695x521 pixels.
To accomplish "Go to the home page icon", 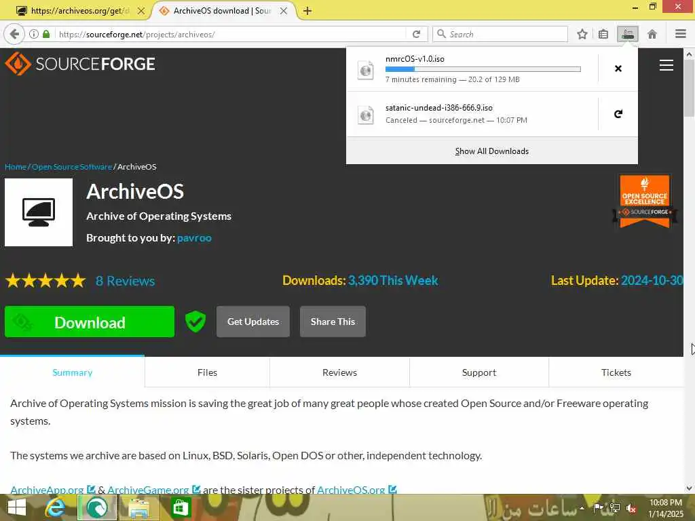I will coord(652,34).
